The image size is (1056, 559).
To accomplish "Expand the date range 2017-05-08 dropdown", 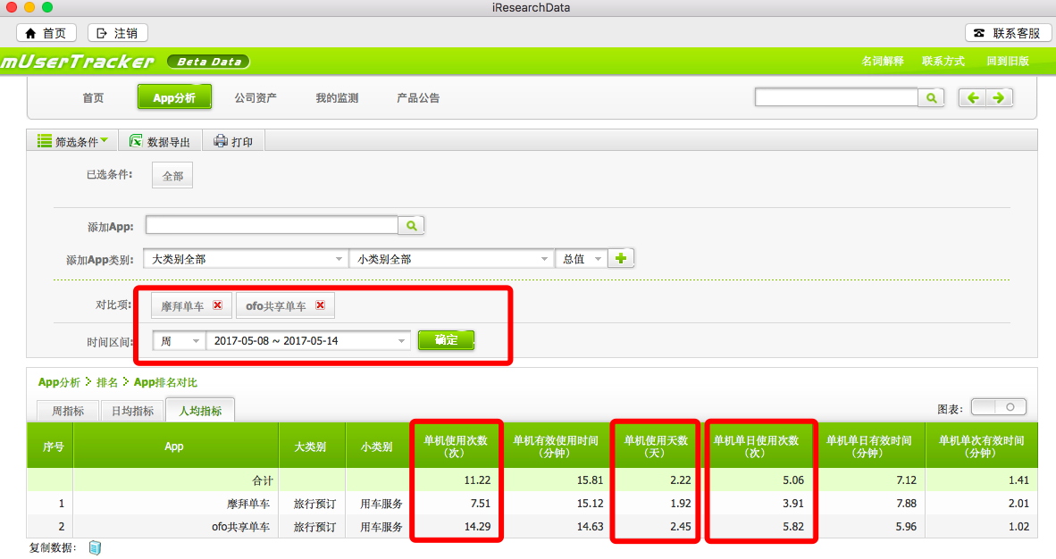I will coord(307,341).
